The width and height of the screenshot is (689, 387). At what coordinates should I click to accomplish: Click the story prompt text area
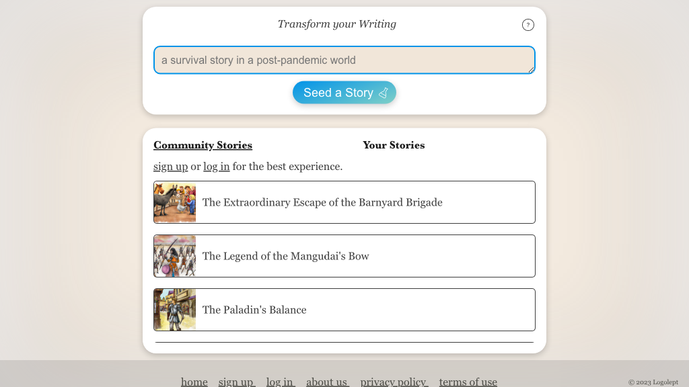click(x=344, y=60)
